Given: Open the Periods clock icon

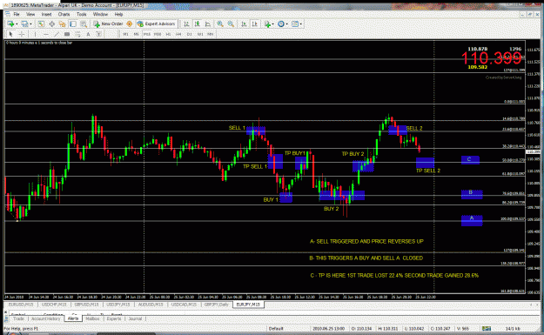Looking at the screenshot, I should tap(281, 24).
